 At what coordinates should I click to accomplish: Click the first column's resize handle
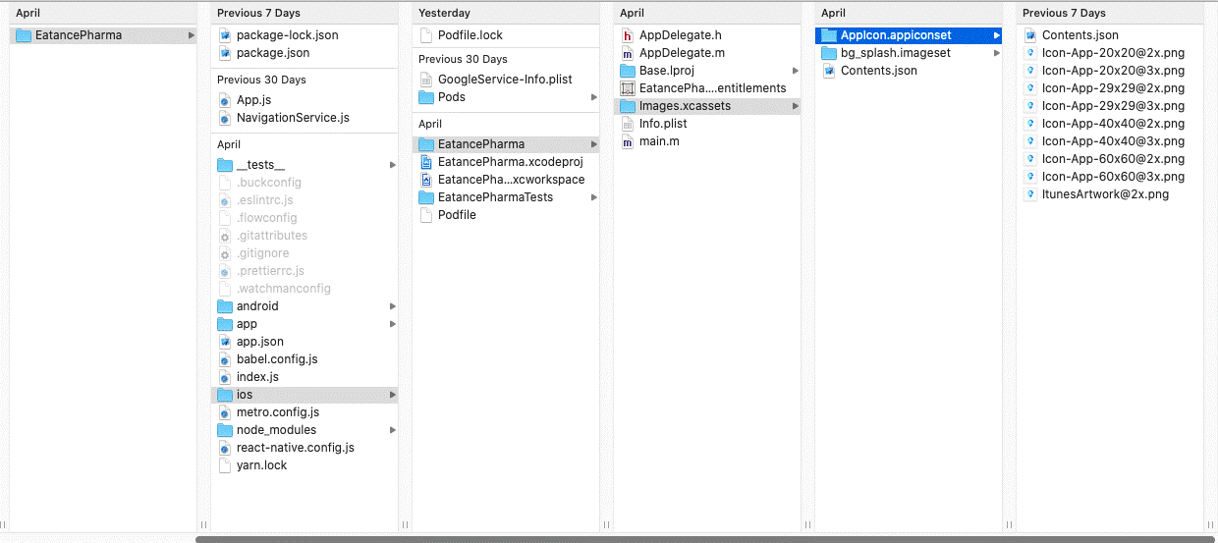204,525
